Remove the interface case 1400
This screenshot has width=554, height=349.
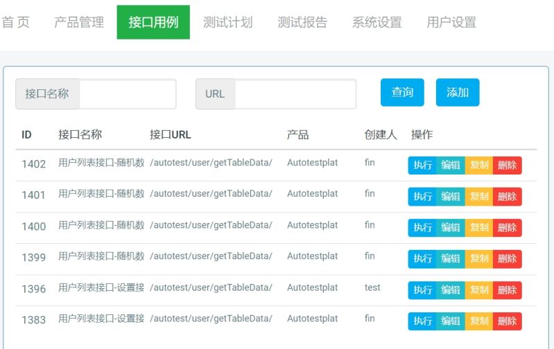pos(508,228)
